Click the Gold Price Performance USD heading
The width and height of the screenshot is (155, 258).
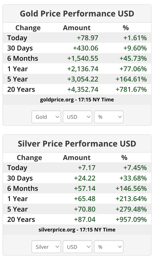pyautogui.click(x=77, y=14)
